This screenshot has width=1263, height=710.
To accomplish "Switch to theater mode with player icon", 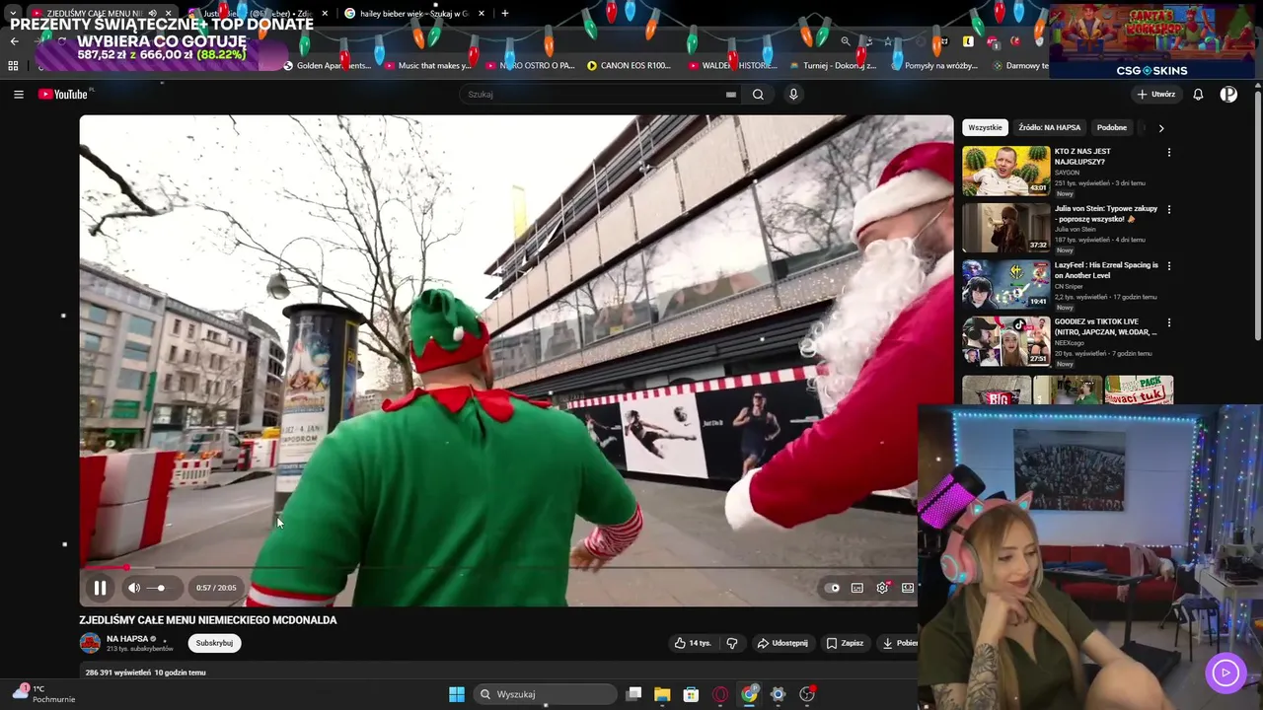I will (908, 588).
